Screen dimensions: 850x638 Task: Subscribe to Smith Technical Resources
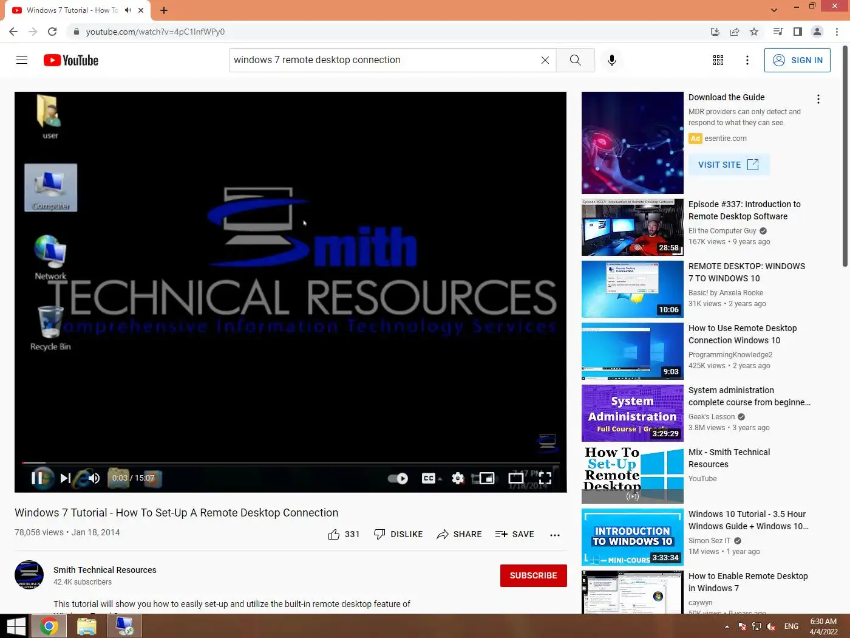(x=533, y=575)
